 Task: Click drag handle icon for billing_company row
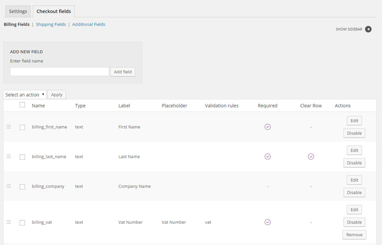pyautogui.click(x=8, y=186)
